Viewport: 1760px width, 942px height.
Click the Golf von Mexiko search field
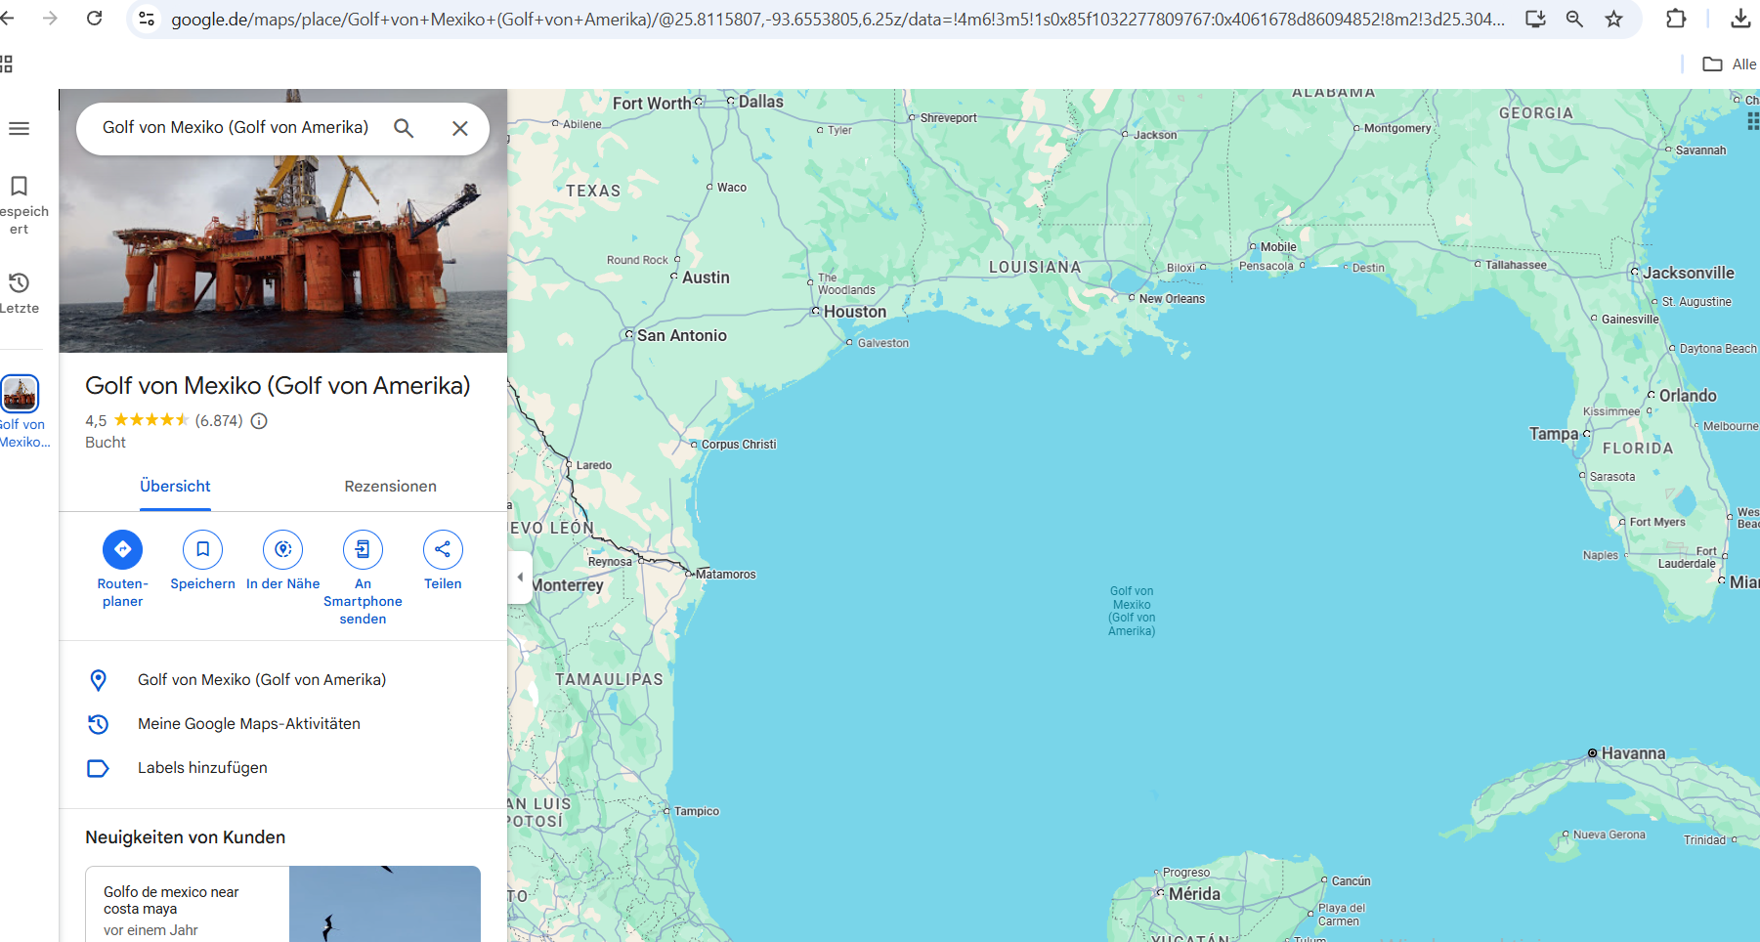coord(236,128)
